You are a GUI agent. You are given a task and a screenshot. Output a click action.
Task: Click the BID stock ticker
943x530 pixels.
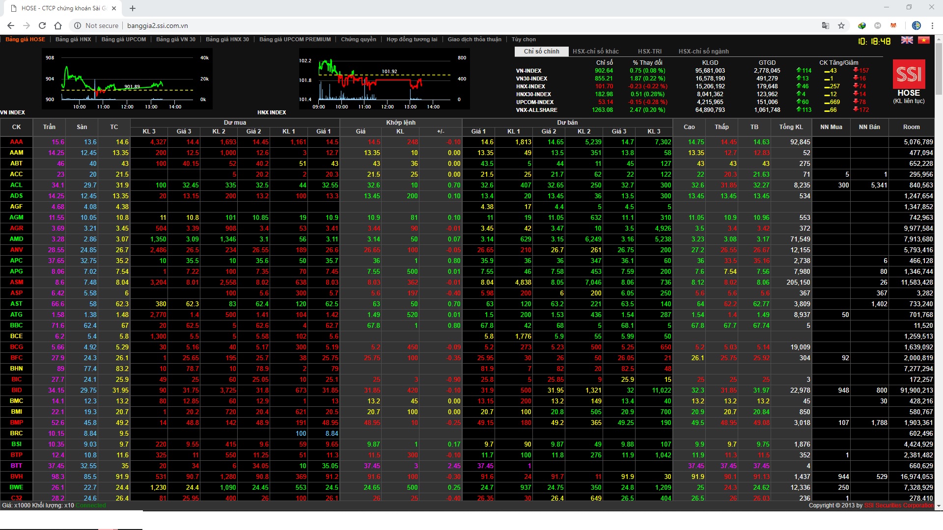coord(16,390)
